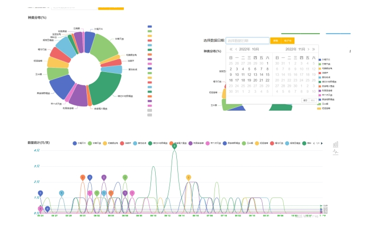Page the line chart legend left
The width and height of the screenshot is (367, 226).
[314, 143]
